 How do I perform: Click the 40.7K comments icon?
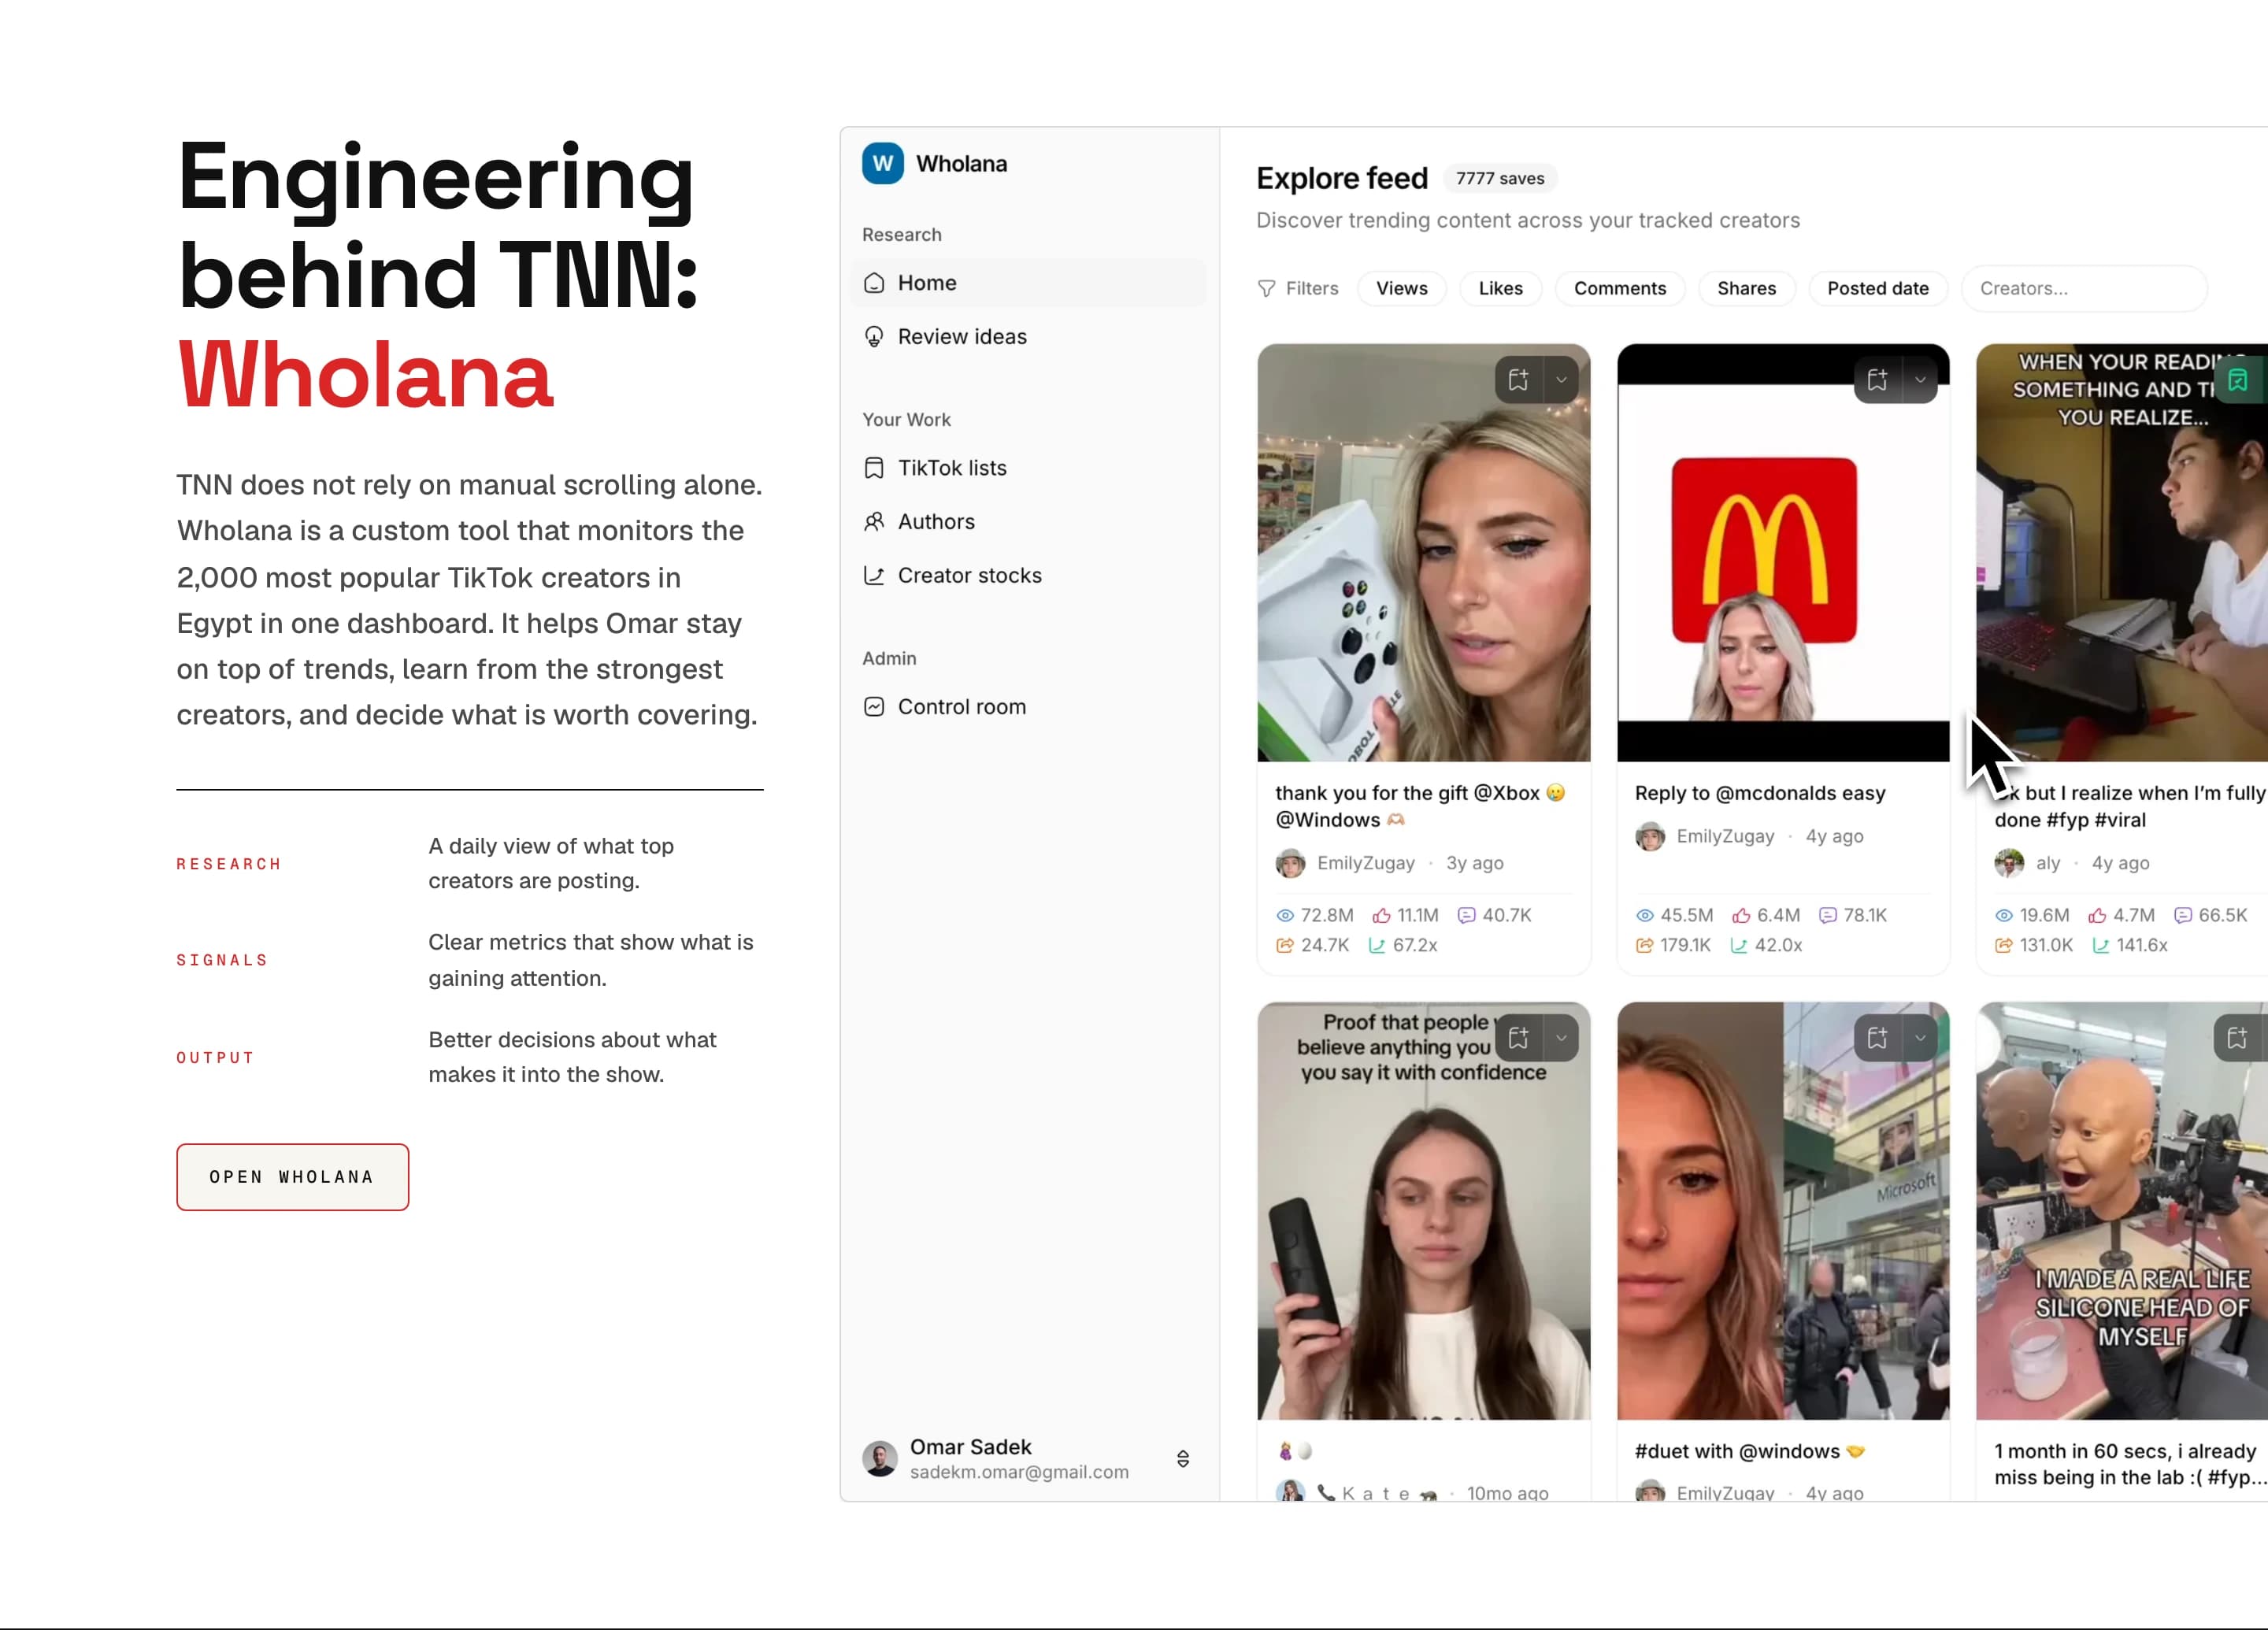click(1466, 915)
